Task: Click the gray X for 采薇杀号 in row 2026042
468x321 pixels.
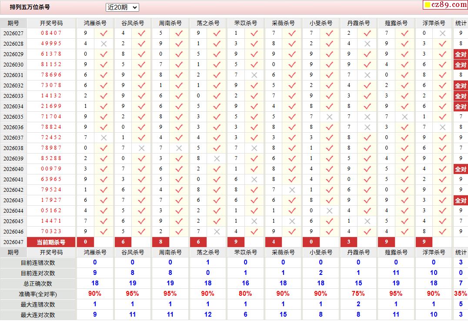Action: pos(292,190)
